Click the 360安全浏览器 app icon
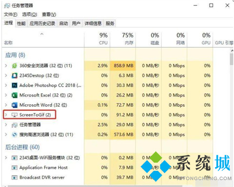The height and width of the screenshot is (187, 234). point(15,66)
